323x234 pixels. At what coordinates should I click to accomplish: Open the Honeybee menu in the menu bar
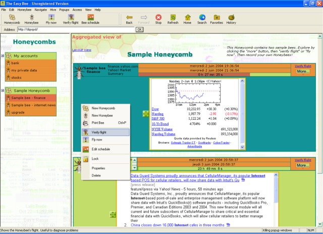24,10
